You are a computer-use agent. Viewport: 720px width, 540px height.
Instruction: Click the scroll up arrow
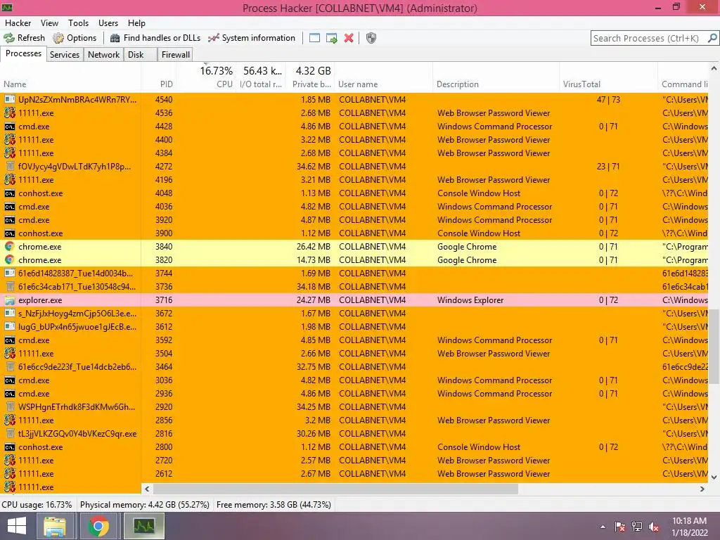714,68
